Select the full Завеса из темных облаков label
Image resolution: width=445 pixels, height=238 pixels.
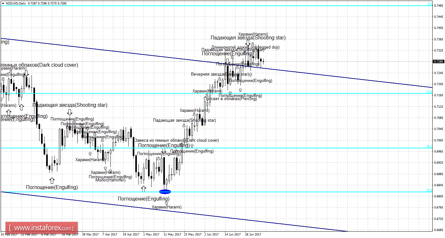(x=177, y=140)
